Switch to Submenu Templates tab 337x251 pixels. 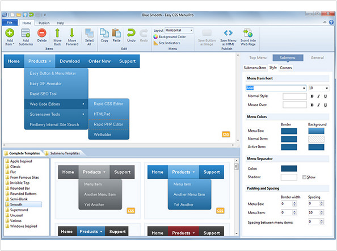(x=65, y=153)
